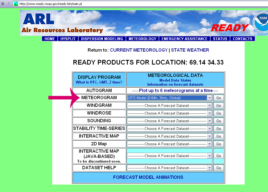Click the DATASET HELP label cell
Viewport: 268px width, 192px height.
click(x=99, y=168)
